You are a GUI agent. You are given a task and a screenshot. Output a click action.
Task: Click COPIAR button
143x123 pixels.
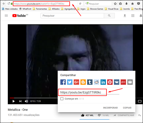[x=127, y=108]
